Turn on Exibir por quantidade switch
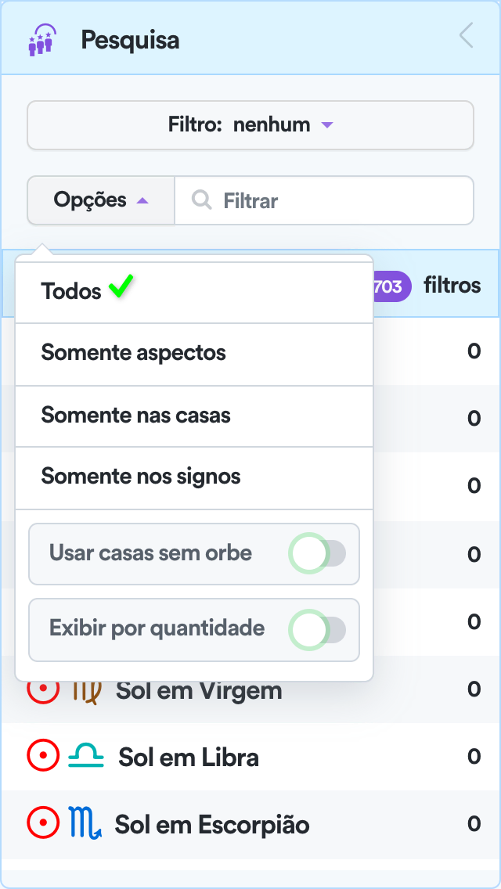The image size is (501, 889). pos(317,629)
